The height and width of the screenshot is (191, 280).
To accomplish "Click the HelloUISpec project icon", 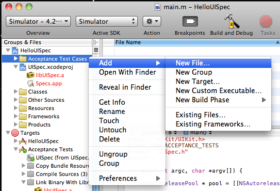I will coord(15,50).
